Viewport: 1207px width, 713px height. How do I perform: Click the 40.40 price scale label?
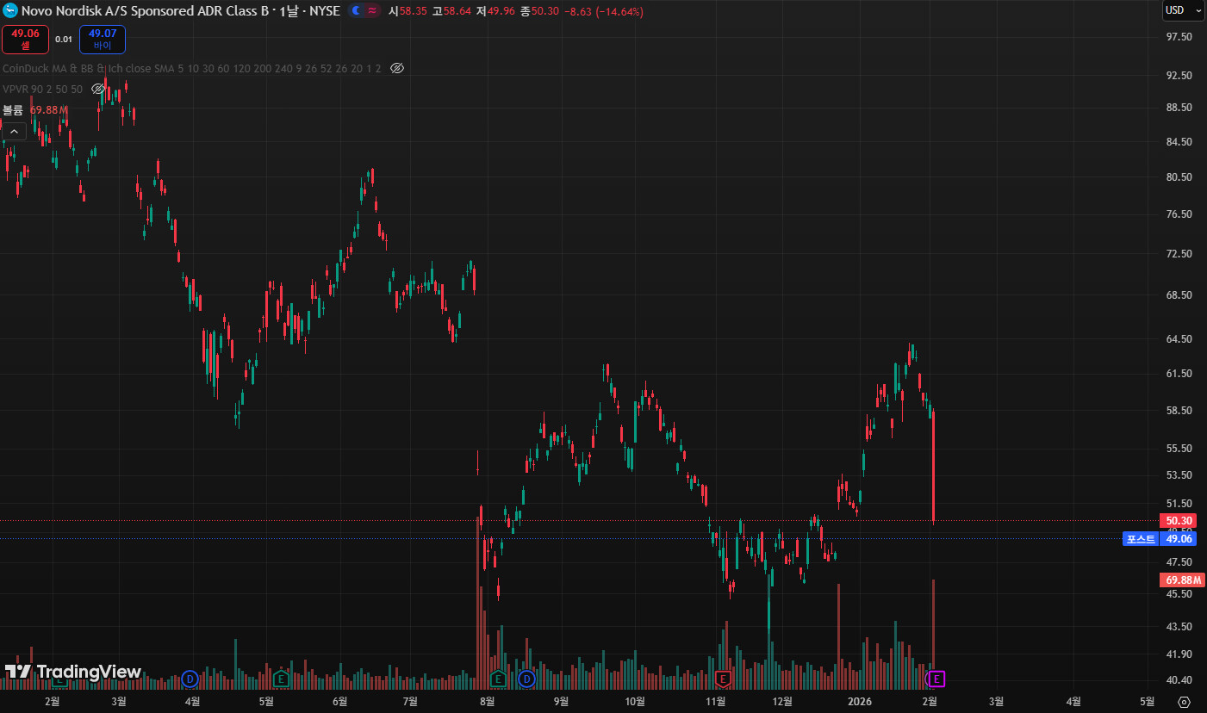pyautogui.click(x=1179, y=680)
